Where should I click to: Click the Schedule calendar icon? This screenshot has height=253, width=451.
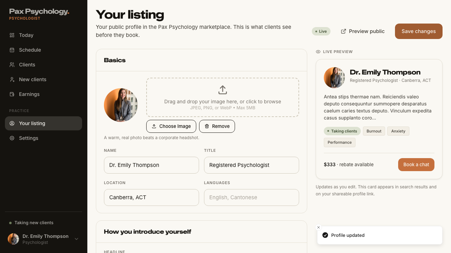tap(12, 50)
